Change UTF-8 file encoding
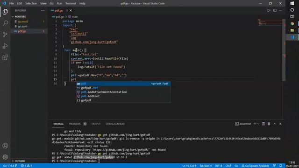 click(x=218, y=166)
